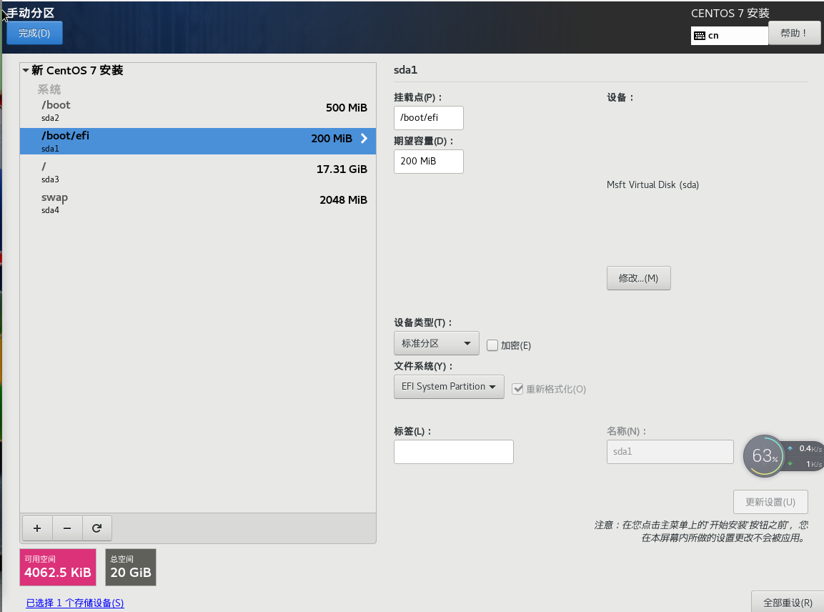Click the 帮助！ help button
Screen dimensions: 824x612
(794, 33)
